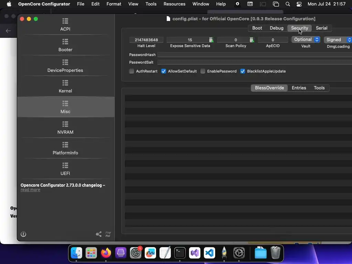Image resolution: width=352 pixels, height=264 pixels.
Task: Select the BlessOverride tab
Action: click(269, 88)
